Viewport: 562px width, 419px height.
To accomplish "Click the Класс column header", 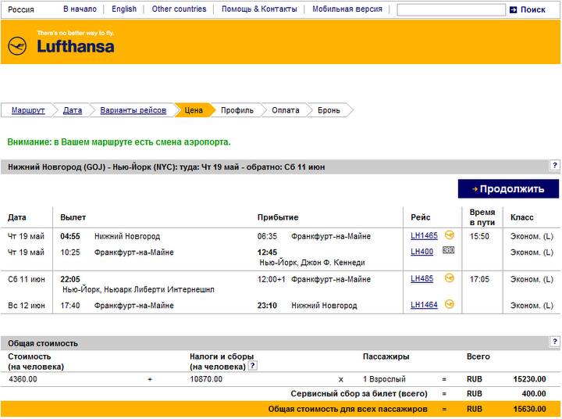I will point(522,217).
